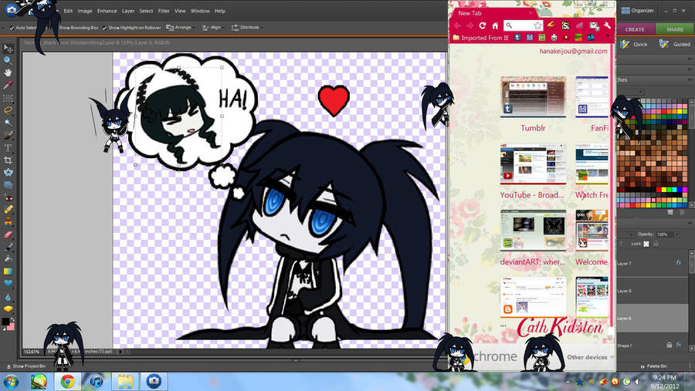Select the Lasso tool
The height and width of the screenshot is (391, 695).
tap(8, 110)
